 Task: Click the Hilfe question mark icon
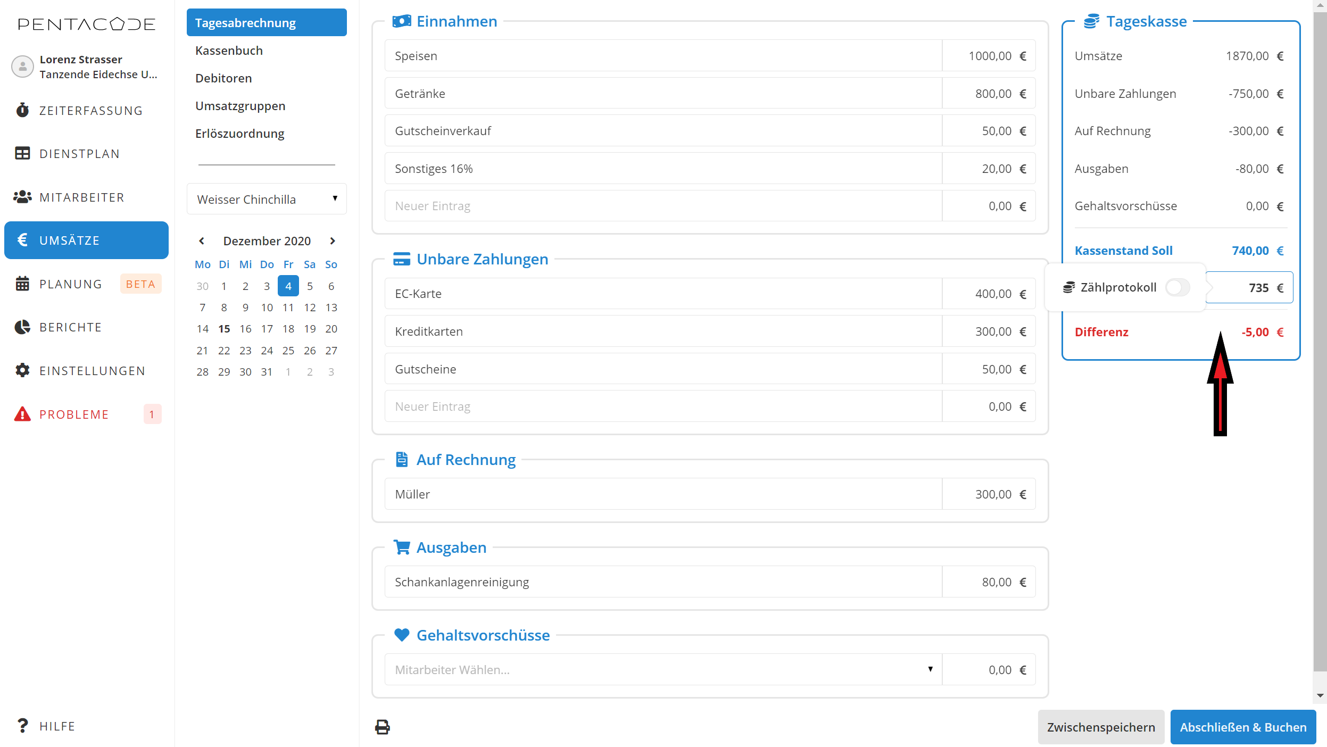click(22, 726)
